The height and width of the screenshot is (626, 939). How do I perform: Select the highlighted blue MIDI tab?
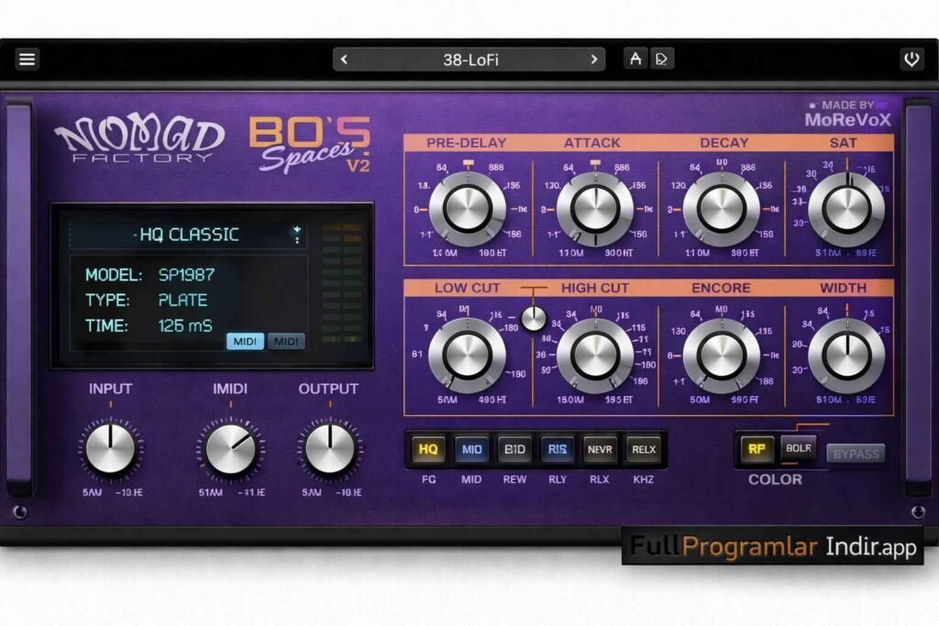point(246,341)
